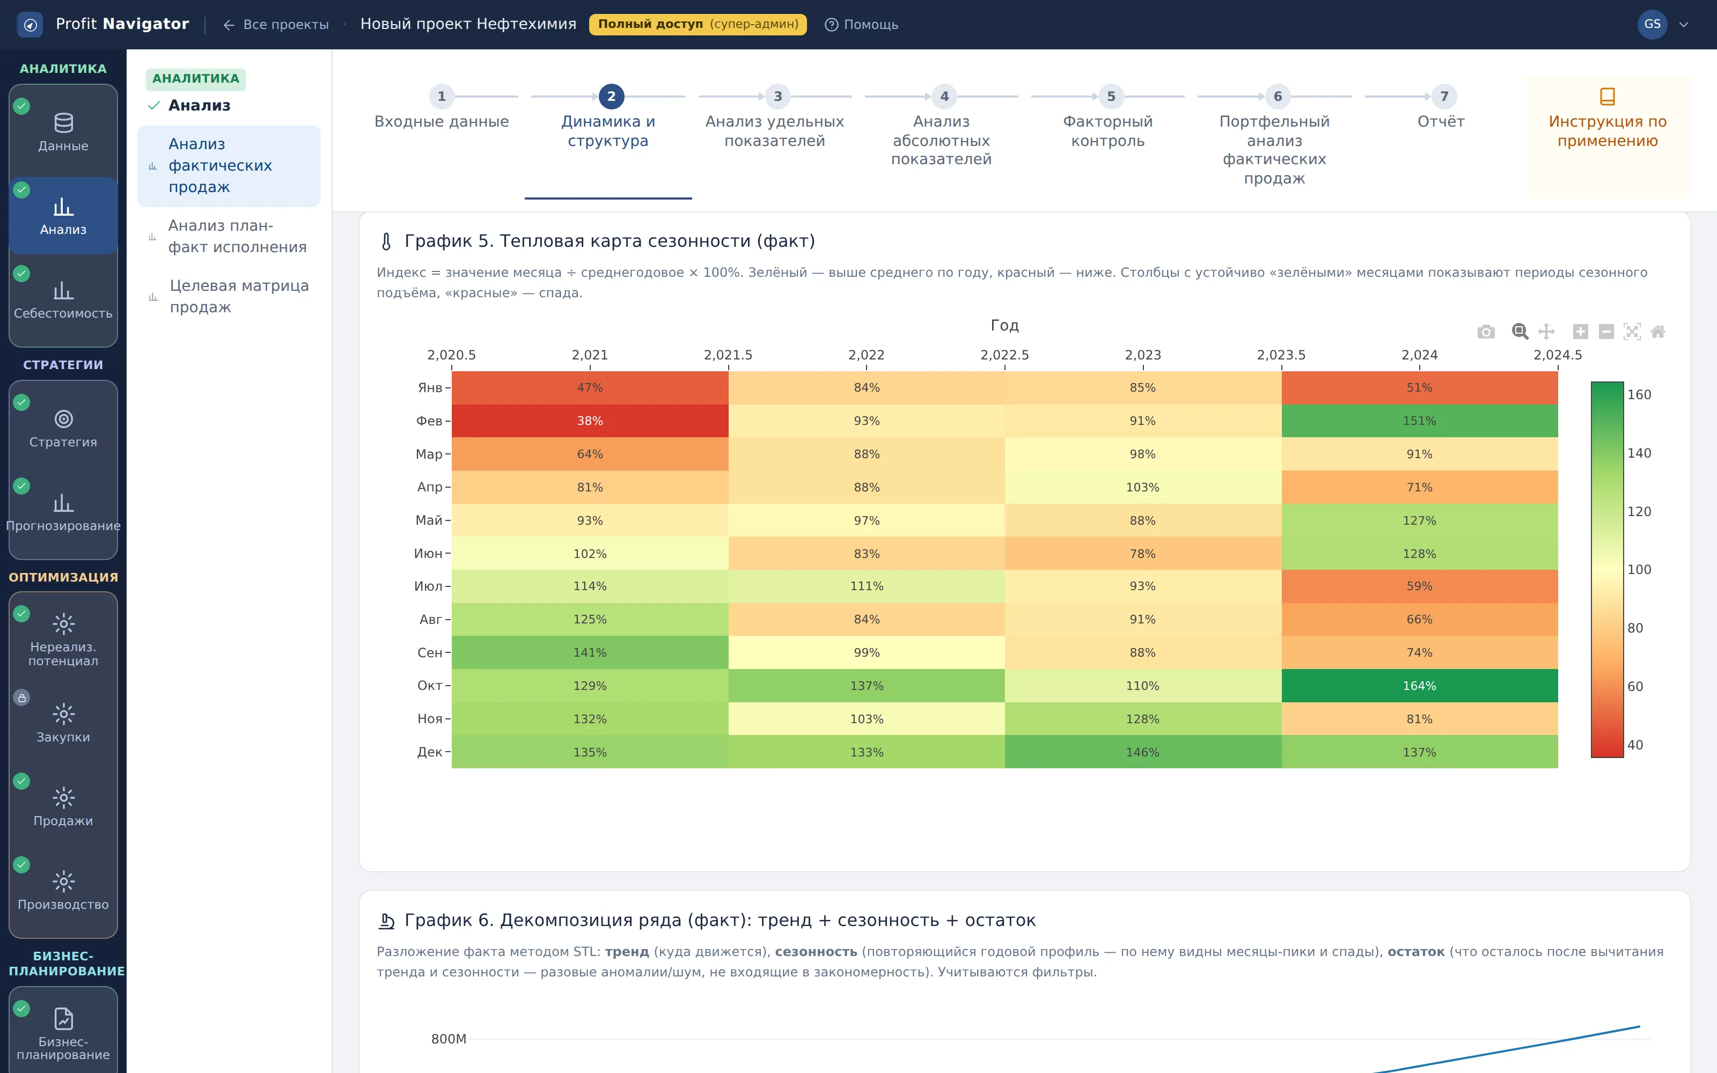1717x1073 pixels.
Task: Open the Себестоимость sidebar section
Action: coord(63,299)
